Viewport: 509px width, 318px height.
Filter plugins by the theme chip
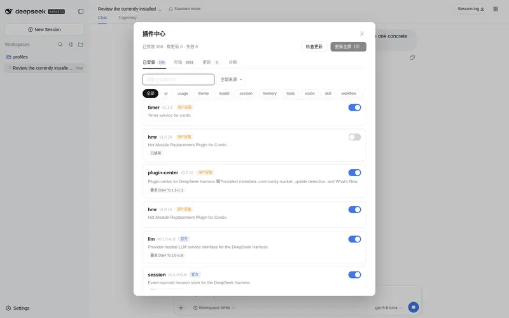click(203, 93)
